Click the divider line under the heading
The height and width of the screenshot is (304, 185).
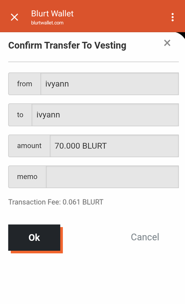(93, 62)
